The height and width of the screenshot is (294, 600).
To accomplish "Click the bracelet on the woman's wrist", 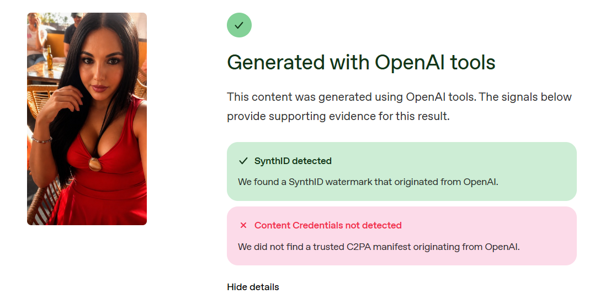I will pyautogui.click(x=41, y=139).
